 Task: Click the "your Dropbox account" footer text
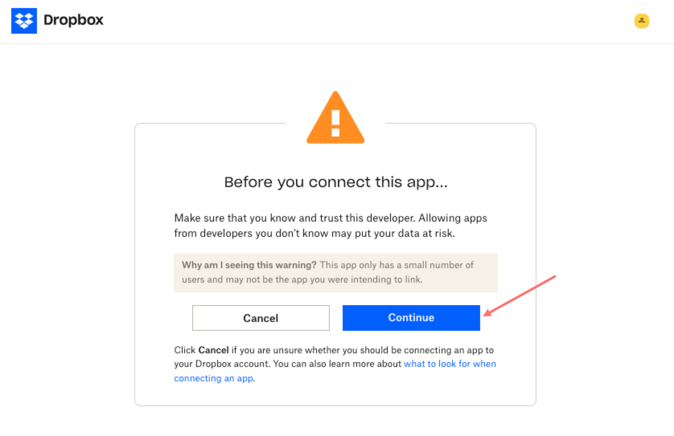click(x=222, y=364)
